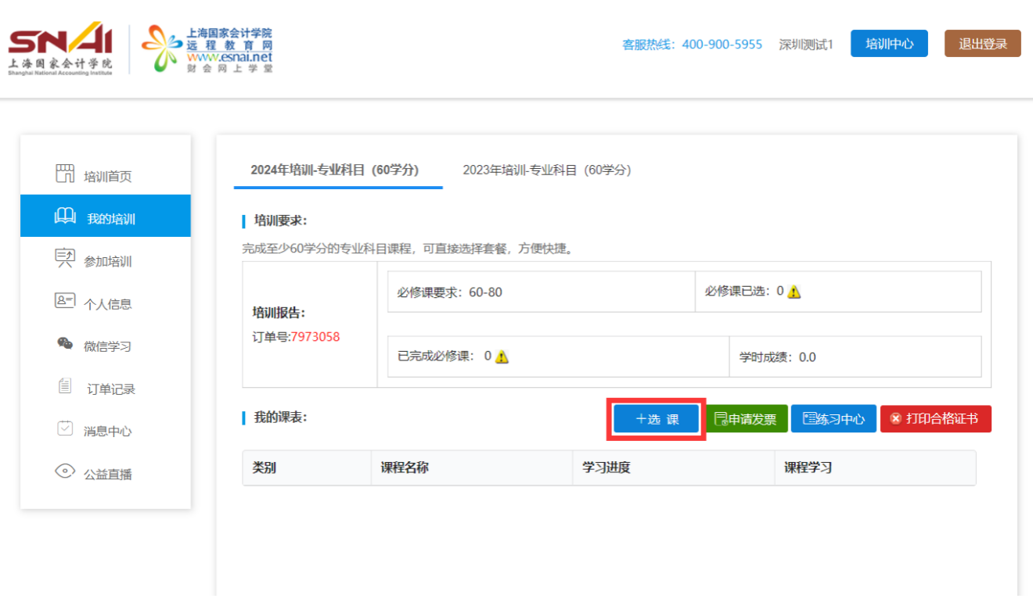The height and width of the screenshot is (602, 1033).
Task: Select the 2024年培训-专业科目 tab
Action: (x=334, y=170)
